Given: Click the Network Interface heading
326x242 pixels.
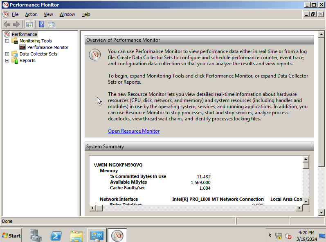Looking at the screenshot, I should [x=119, y=199].
